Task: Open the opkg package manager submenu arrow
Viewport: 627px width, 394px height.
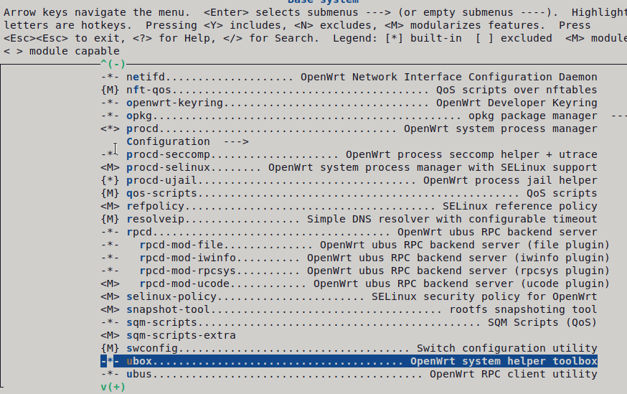Action: [619, 116]
